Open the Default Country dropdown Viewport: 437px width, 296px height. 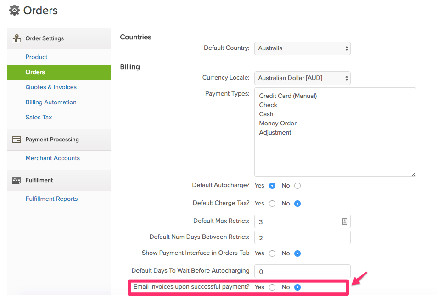[x=303, y=48]
